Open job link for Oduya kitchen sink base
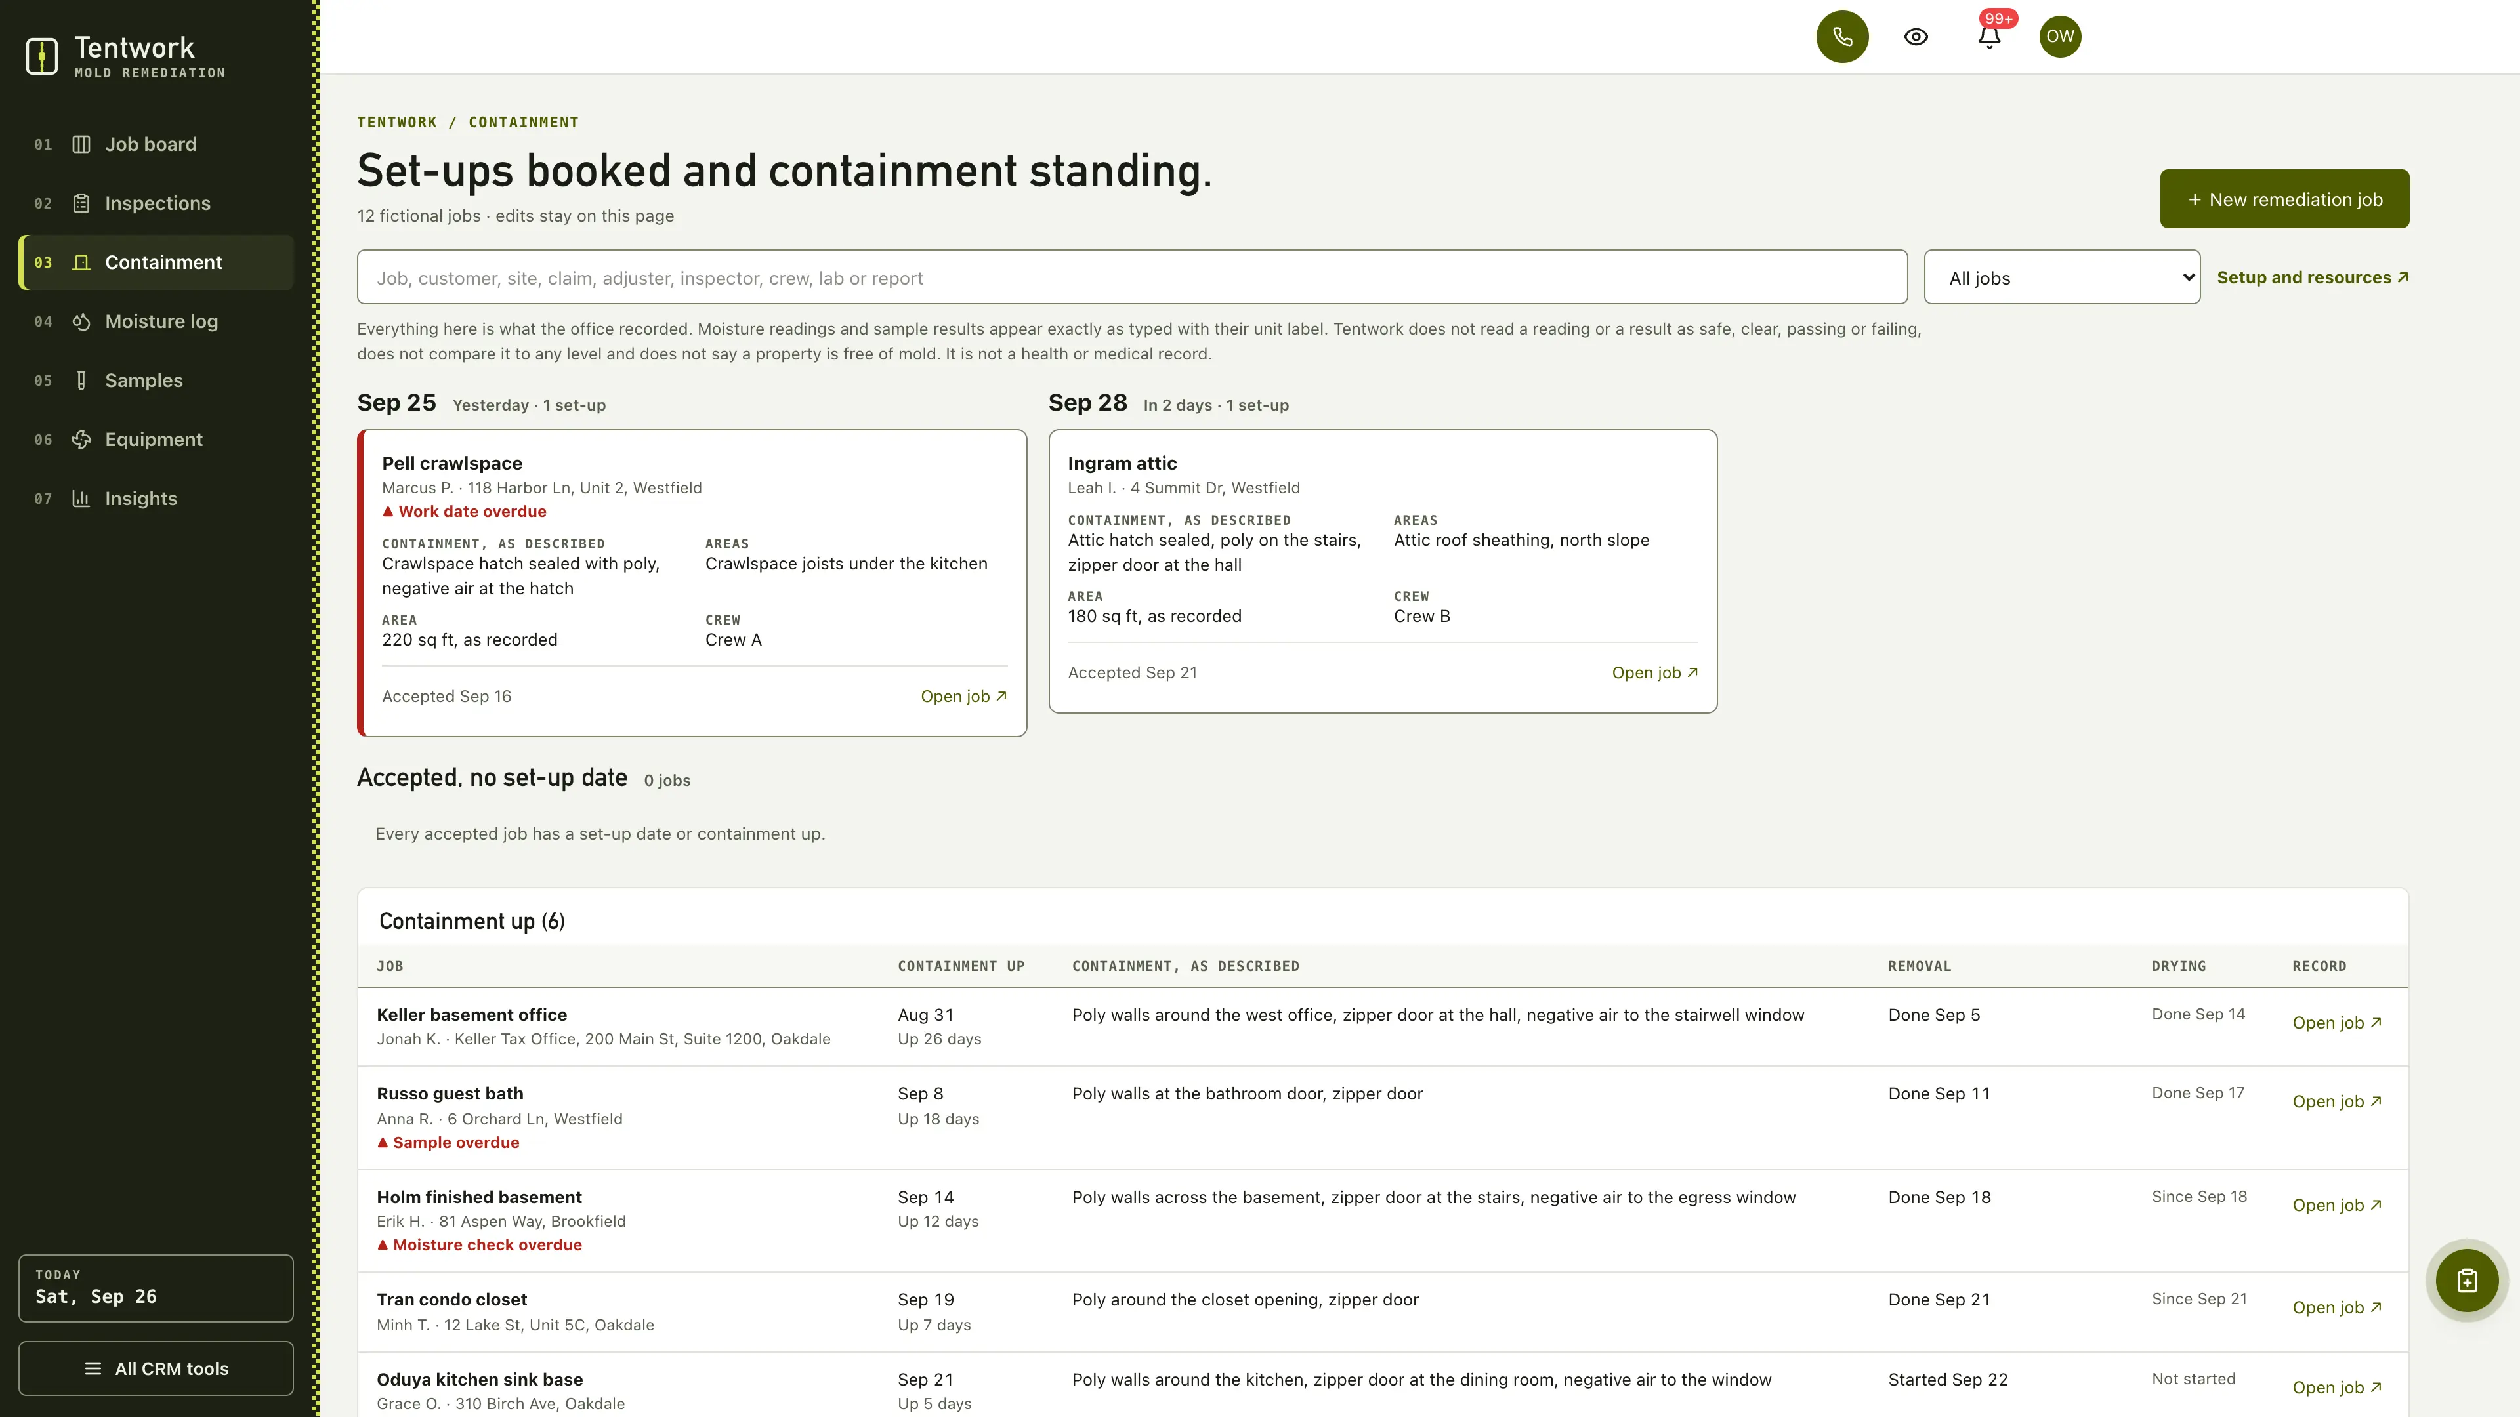The width and height of the screenshot is (2520, 1417). point(2337,1387)
